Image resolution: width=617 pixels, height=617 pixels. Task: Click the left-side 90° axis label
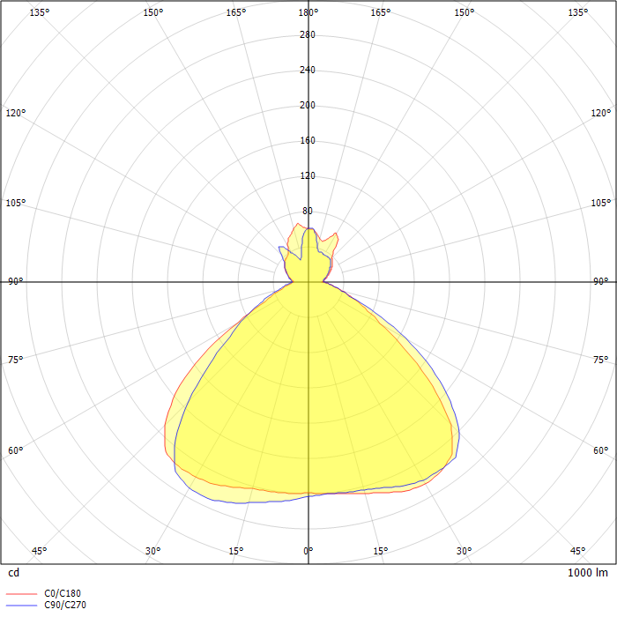pos(16,281)
